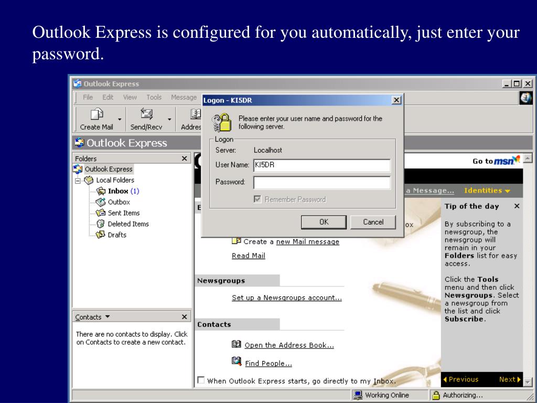Confirm logon with the OK button

click(x=324, y=222)
